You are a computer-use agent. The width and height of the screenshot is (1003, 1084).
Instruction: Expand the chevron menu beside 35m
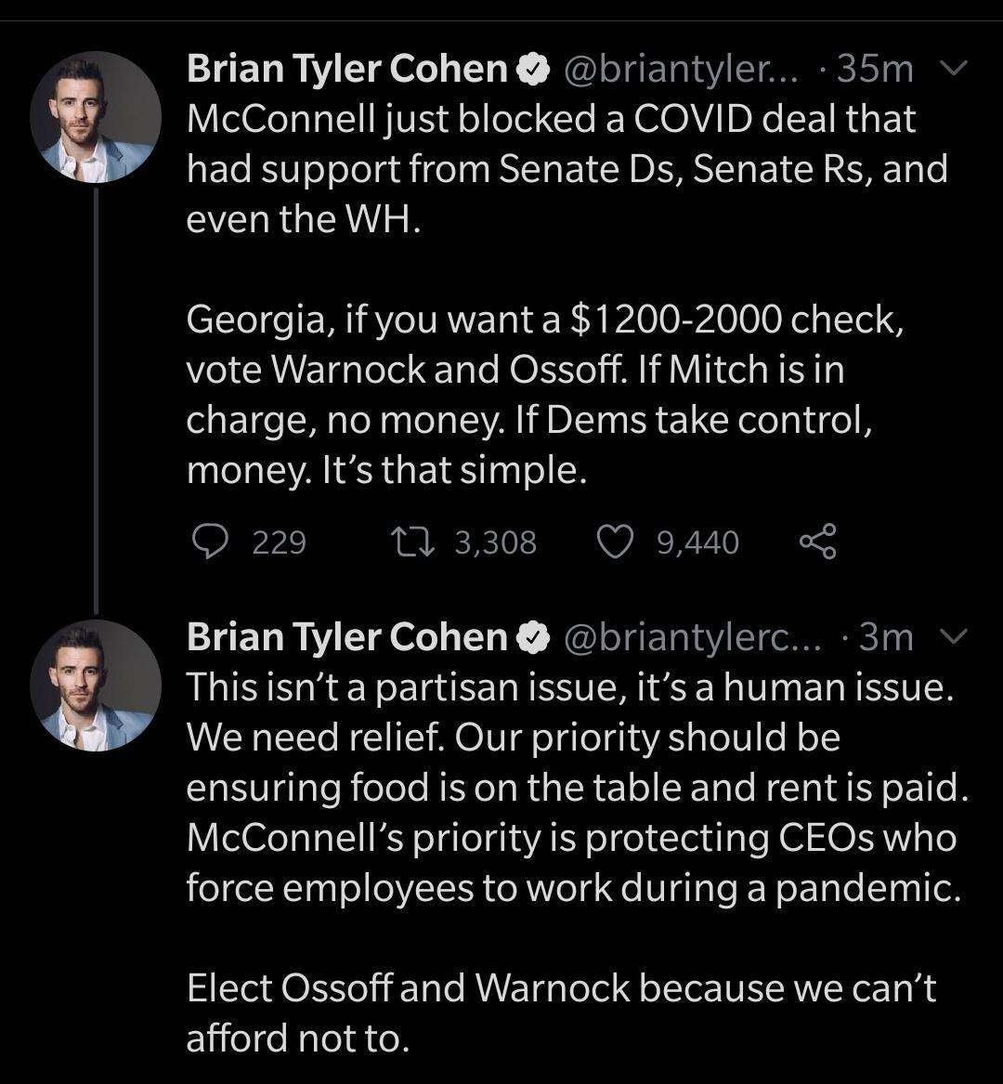pyautogui.click(x=954, y=69)
